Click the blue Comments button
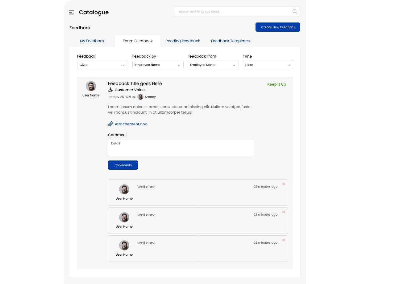Image resolution: width=395 pixels, height=284 pixels. click(123, 165)
